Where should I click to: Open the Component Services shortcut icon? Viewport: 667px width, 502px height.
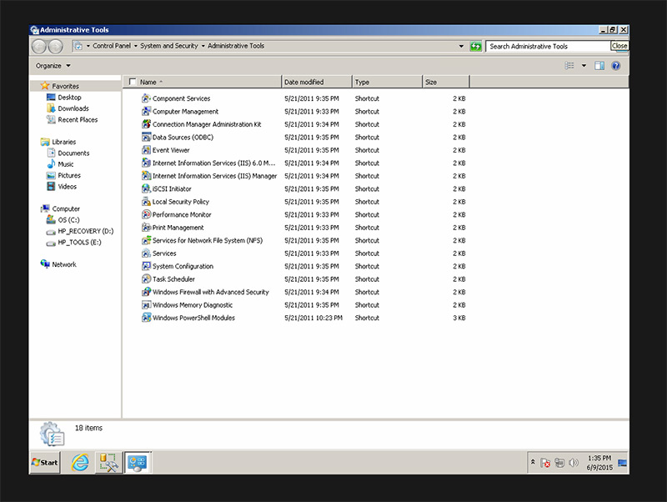coord(146,98)
